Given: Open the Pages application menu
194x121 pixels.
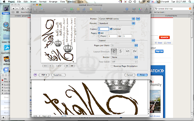Looking at the screenshot, I should point(12,2).
